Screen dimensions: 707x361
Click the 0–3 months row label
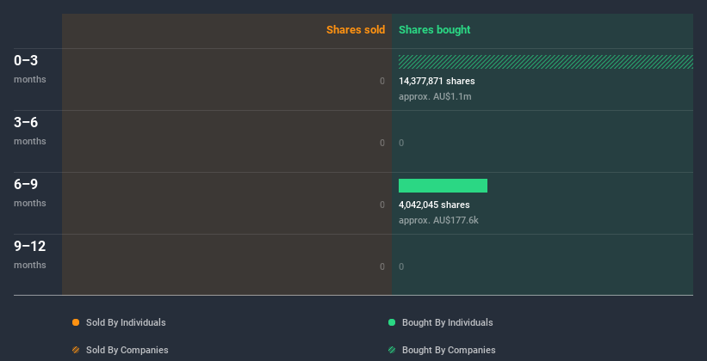coord(30,69)
